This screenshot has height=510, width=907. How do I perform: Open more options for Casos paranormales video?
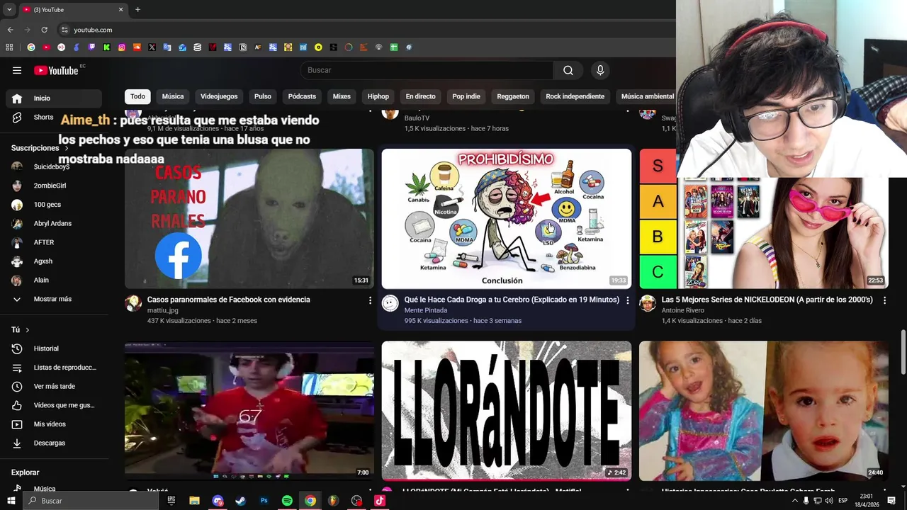tap(370, 300)
